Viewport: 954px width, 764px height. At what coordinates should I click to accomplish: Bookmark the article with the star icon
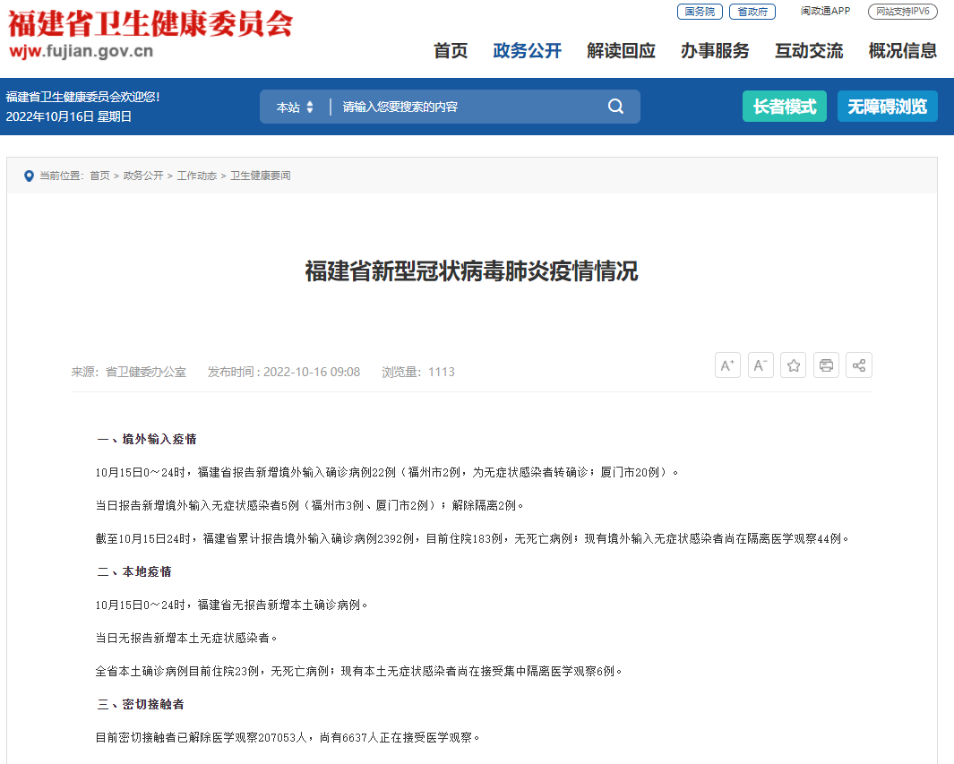pos(793,365)
